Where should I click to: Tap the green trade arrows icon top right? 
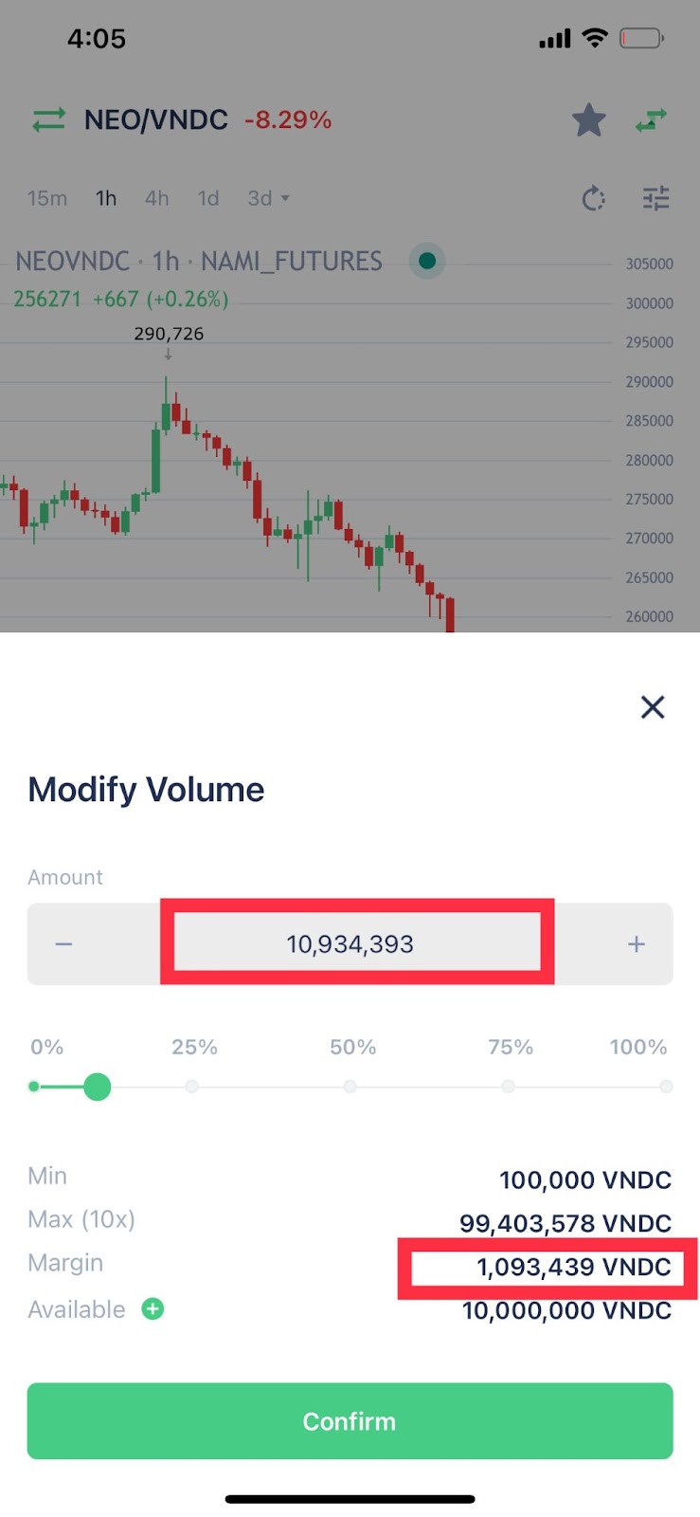(651, 120)
